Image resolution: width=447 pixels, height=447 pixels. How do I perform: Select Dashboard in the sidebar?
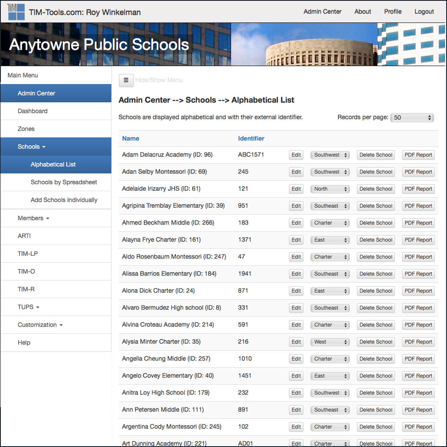tap(56, 111)
